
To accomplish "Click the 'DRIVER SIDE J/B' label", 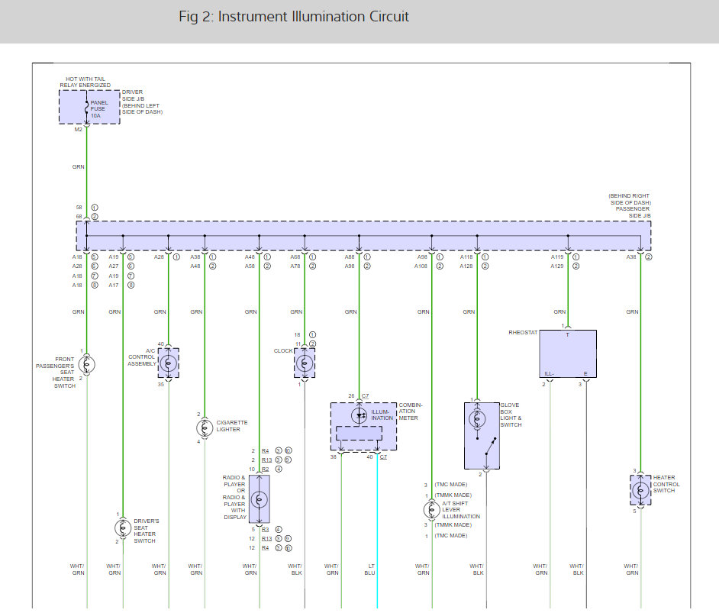I will point(133,95).
